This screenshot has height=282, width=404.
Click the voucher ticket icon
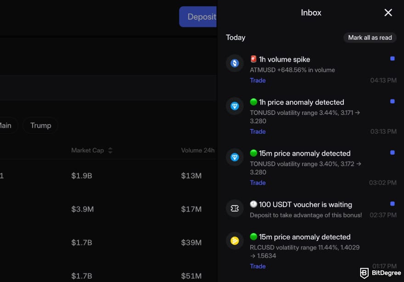coord(235,208)
